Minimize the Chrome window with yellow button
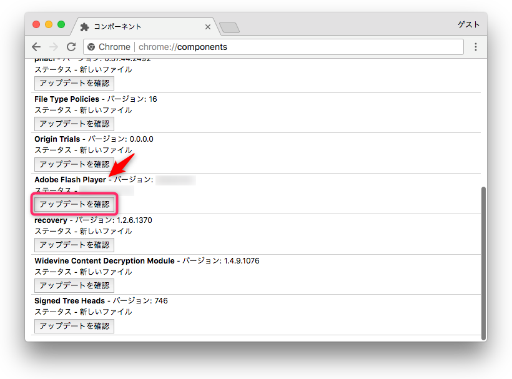Image resolution: width=512 pixels, height=379 pixels. [x=49, y=24]
